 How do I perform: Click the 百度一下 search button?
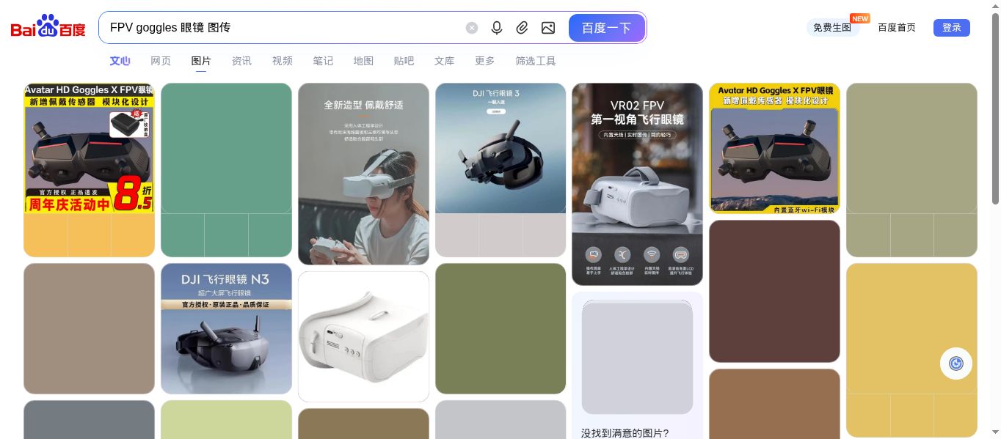(607, 28)
